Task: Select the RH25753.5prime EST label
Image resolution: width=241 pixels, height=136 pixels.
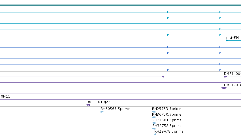Action: (167, 109)
